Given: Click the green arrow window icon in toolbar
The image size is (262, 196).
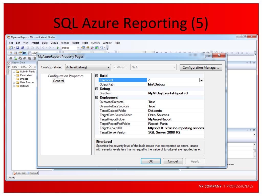Looking at the screenshot, I should [97, 48].
